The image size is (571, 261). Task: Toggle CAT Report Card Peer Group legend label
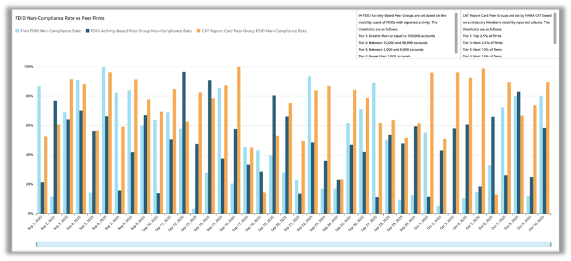click(253, 30)
